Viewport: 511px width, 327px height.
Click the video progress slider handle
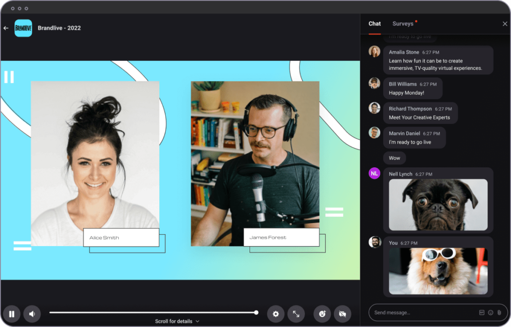click(x=256, y=313)
